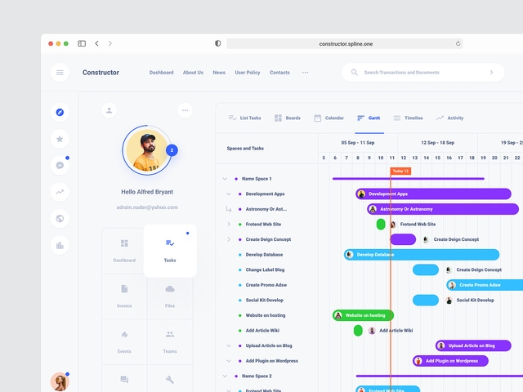
Task: Open the Tasks tile in profile panel
Action: coord(170,251)
